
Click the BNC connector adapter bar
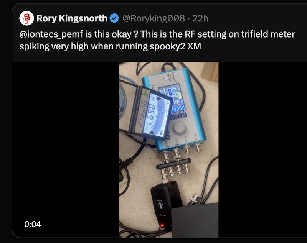point(175,166)
